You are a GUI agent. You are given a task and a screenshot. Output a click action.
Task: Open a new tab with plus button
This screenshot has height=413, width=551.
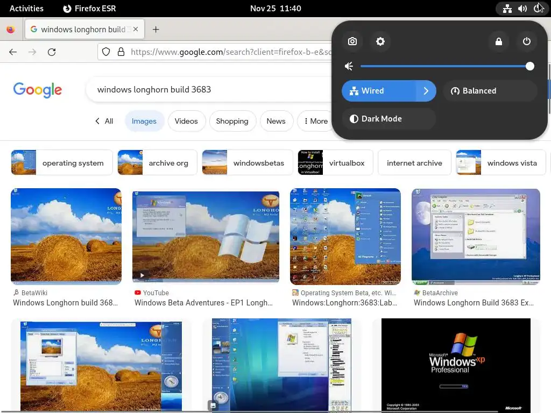point(156,30)
